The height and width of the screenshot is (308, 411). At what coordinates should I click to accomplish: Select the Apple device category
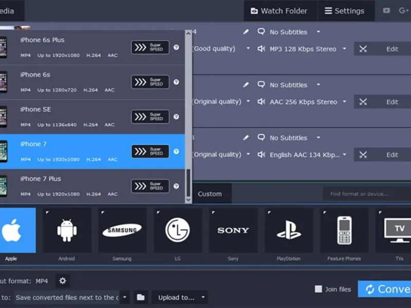18,230
